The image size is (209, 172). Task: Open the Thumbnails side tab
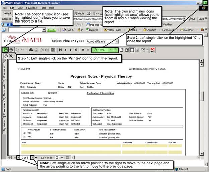pos(4,90)
